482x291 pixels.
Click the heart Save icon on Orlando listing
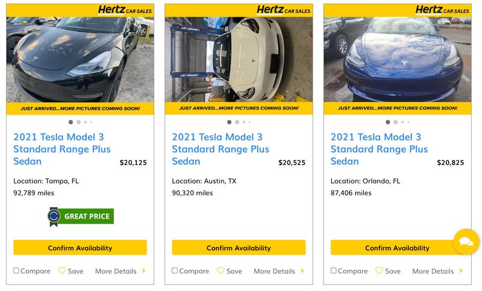[379, 271]
